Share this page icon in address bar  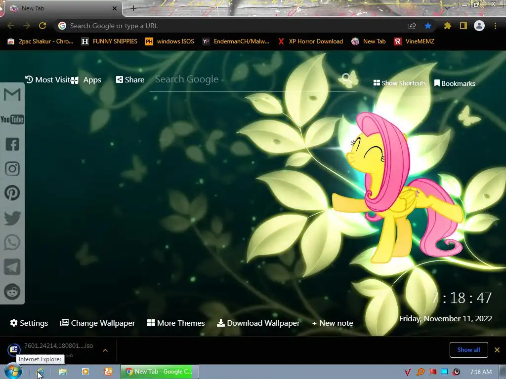click(x=412, y=26)
